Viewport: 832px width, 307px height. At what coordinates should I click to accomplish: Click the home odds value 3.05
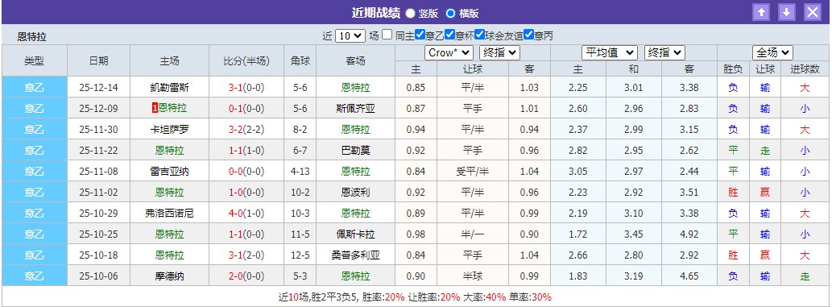[577, 172]
